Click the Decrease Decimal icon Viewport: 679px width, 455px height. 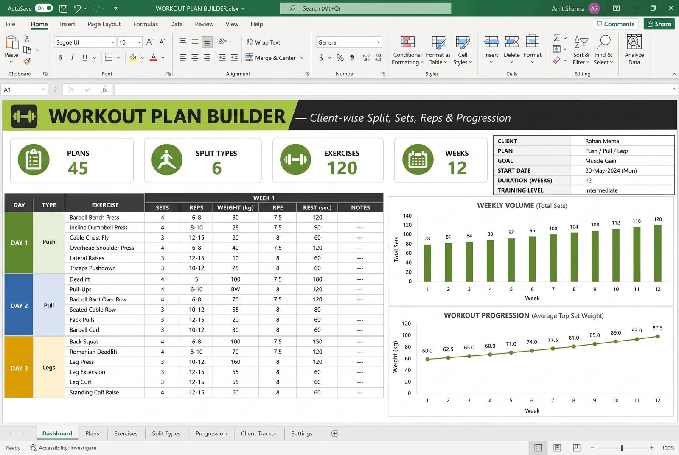[378, 57]
